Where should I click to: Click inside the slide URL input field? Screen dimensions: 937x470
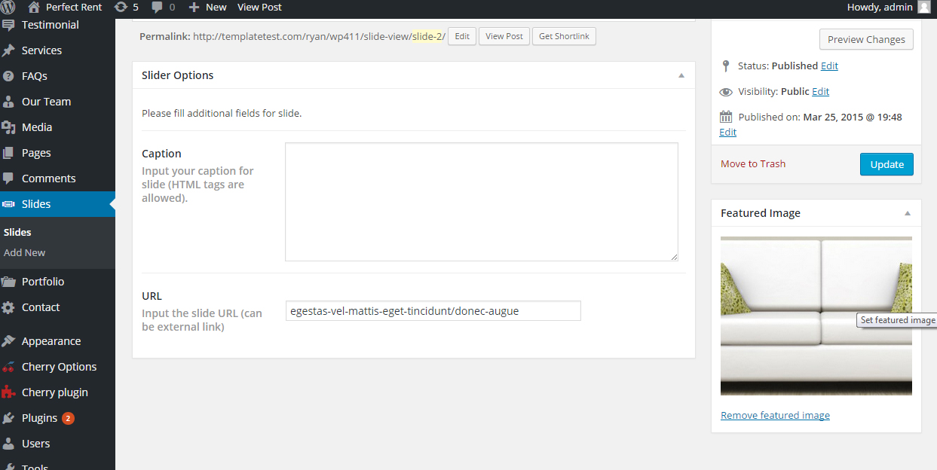tap(433, 310)
